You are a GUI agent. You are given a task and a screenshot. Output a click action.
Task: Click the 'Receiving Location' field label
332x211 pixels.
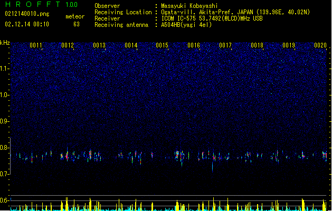tap(123, 12)
